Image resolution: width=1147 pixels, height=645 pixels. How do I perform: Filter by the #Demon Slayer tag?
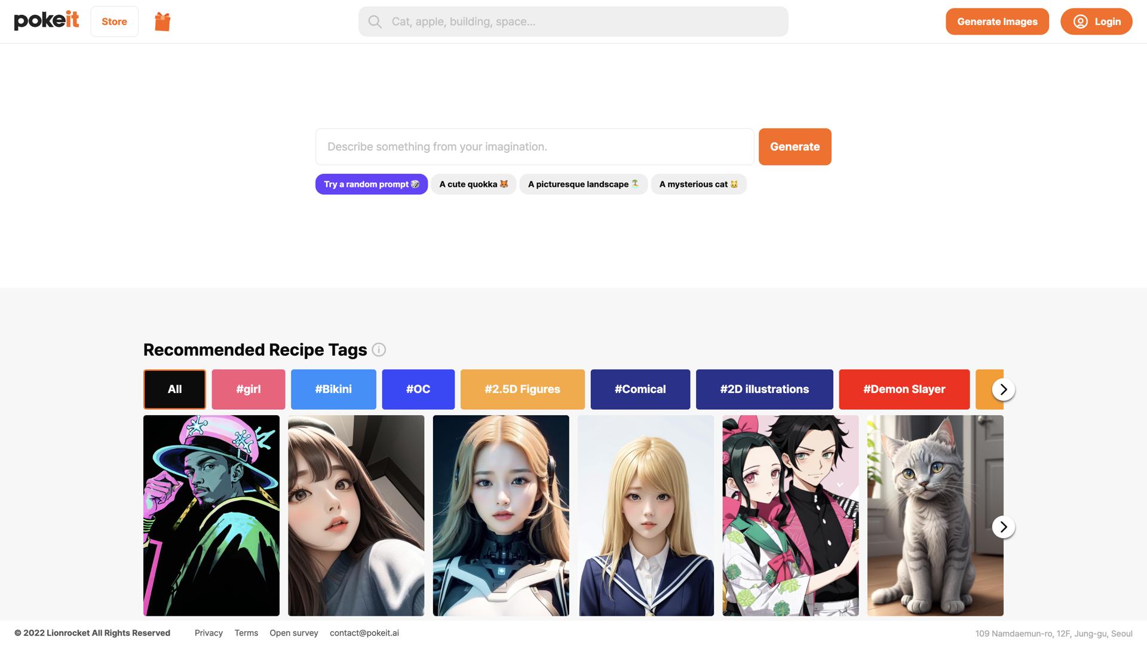[x=904, y=389]
